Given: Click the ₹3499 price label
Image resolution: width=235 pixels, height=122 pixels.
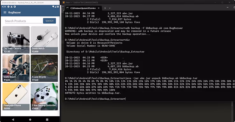Looking at the screenshot, I should (35, 108).
